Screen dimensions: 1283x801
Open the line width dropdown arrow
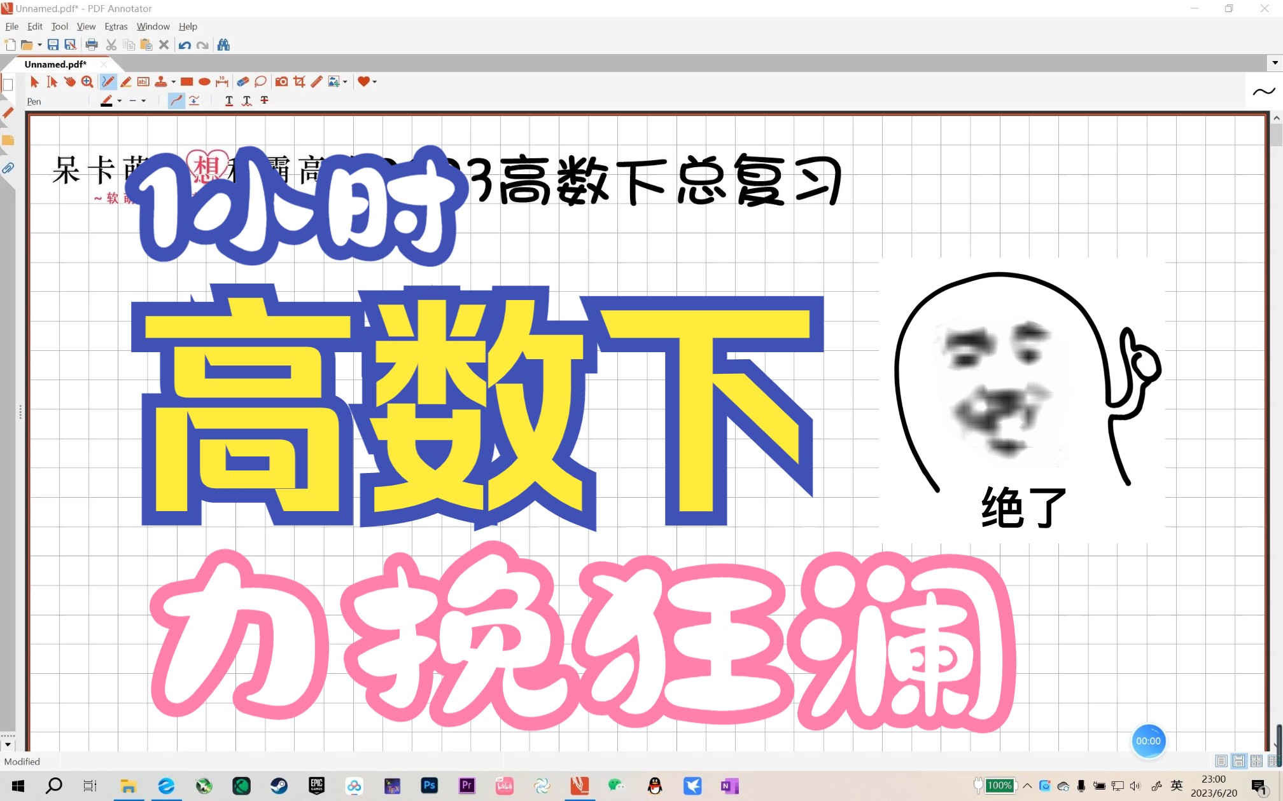tap(144, 101)
